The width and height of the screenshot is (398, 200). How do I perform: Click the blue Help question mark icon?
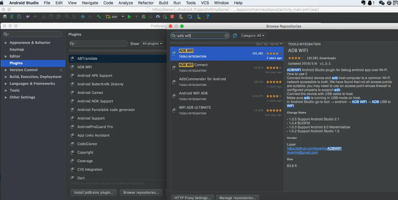[x=208, y=17]
